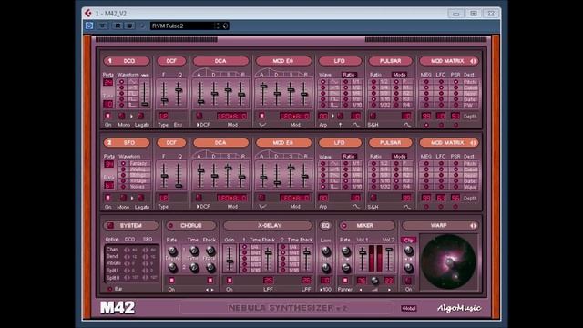583x328 pixels.
Task: Click the W (write automation) icon in host toolbar
Action: [129, 26]
